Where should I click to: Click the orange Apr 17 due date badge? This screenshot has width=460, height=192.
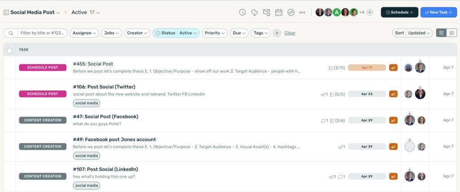tap(367, 68)
